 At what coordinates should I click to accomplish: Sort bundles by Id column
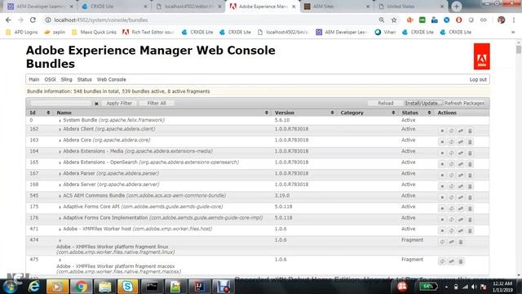point(40,113)
